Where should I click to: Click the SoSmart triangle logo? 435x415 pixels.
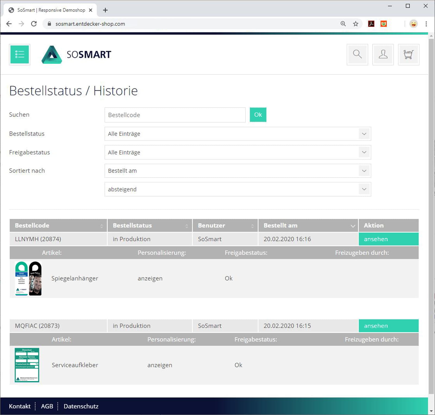tap(52, 55)
